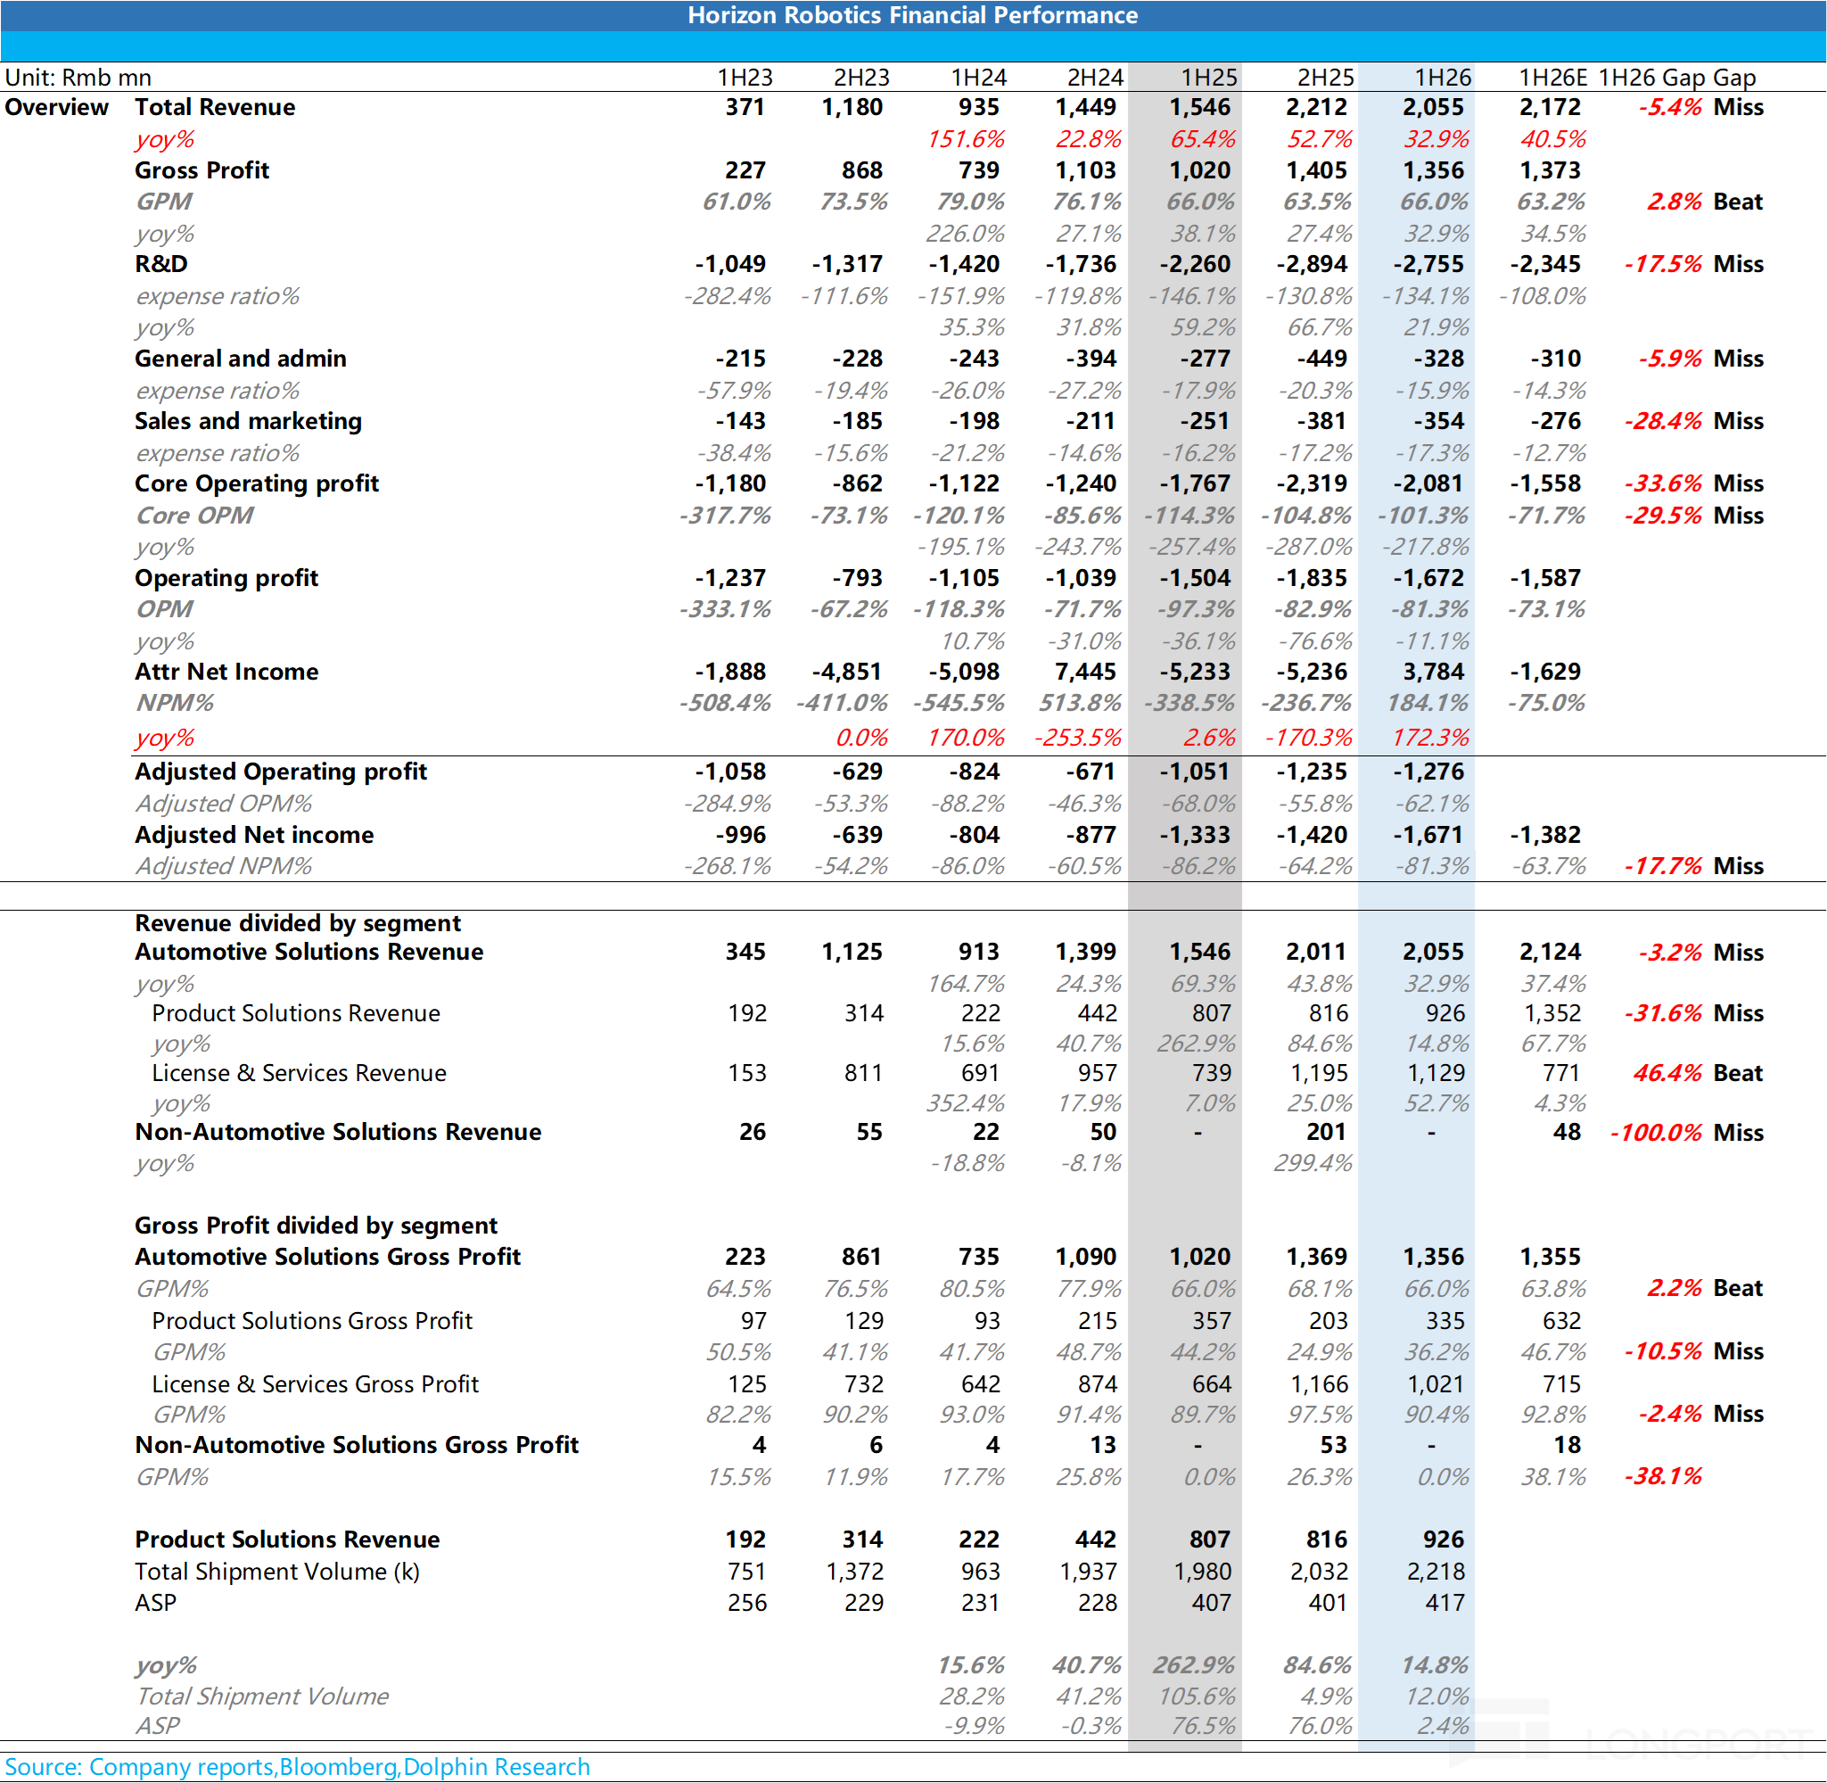Click the 1H26E column header
1827x1783 pixels.
1552,77
